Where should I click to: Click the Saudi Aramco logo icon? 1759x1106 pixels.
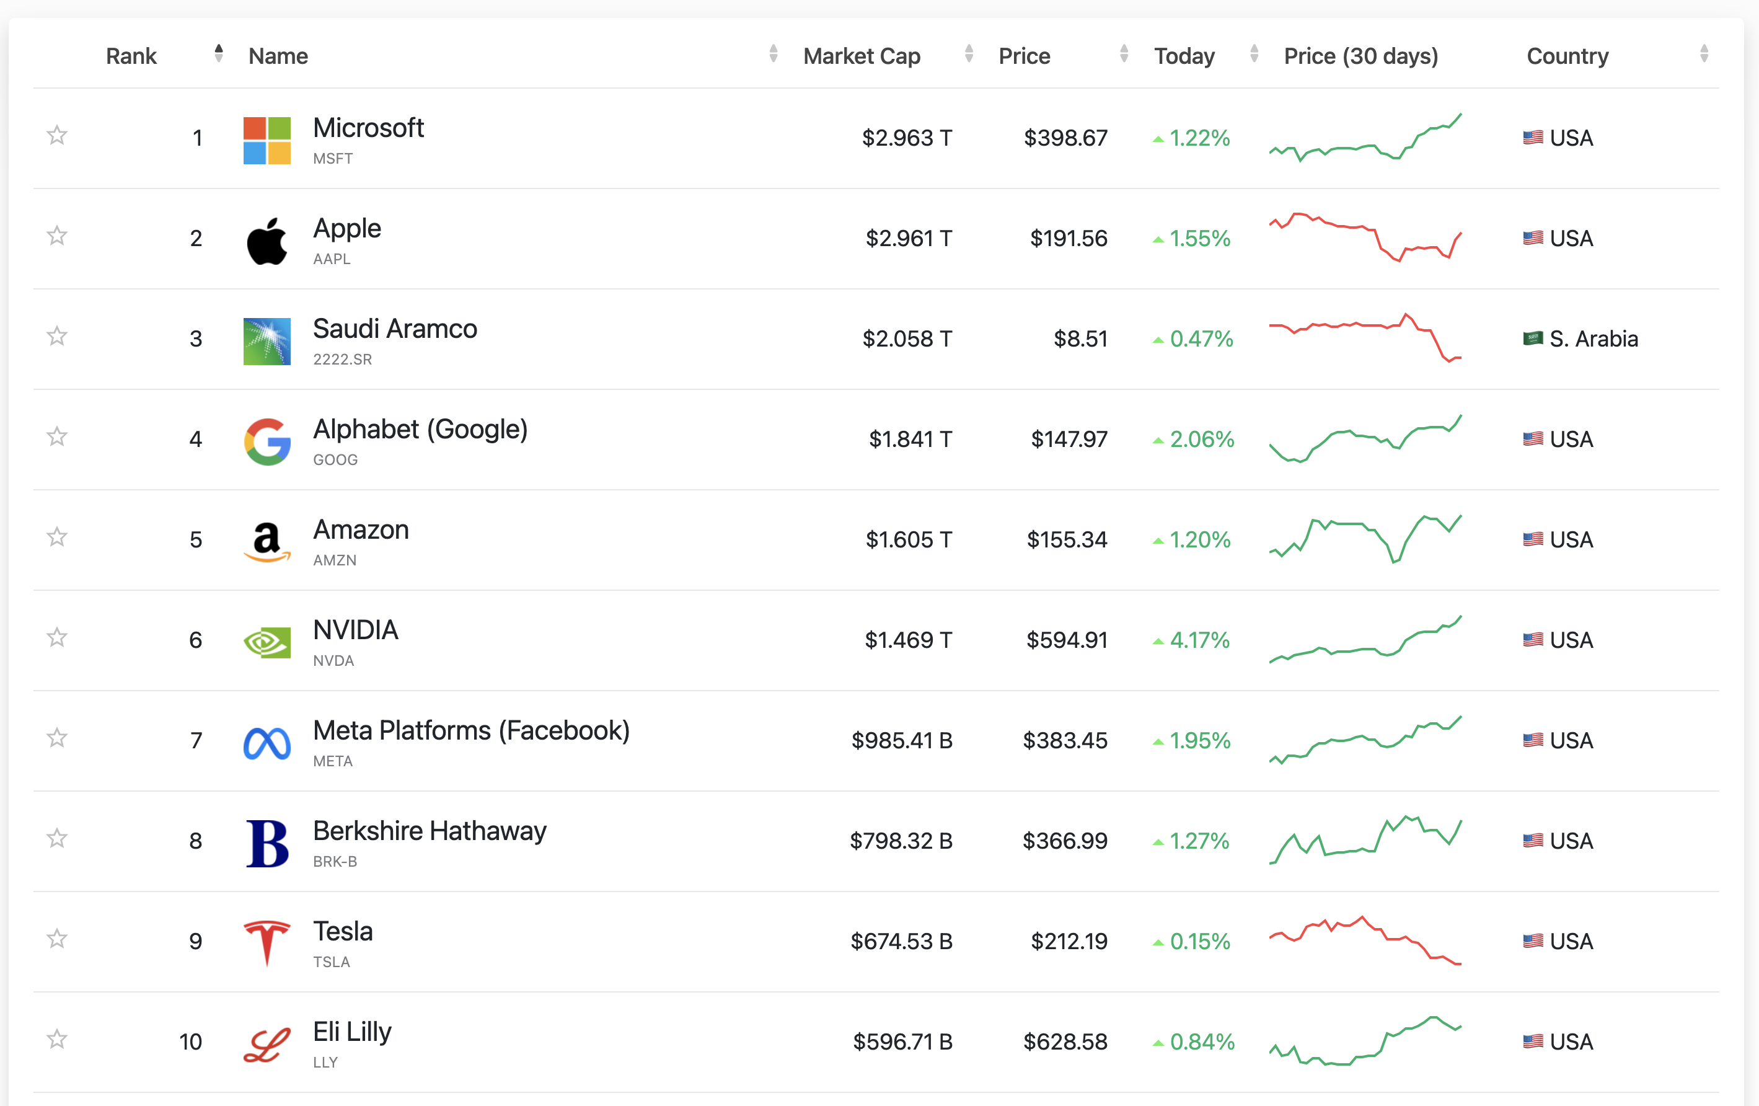point(267,341)
